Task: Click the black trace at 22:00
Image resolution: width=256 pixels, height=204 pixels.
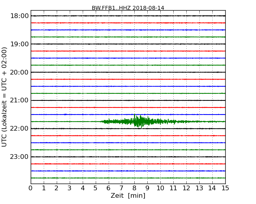Action: pyautogui.click(x=128, y=129)
